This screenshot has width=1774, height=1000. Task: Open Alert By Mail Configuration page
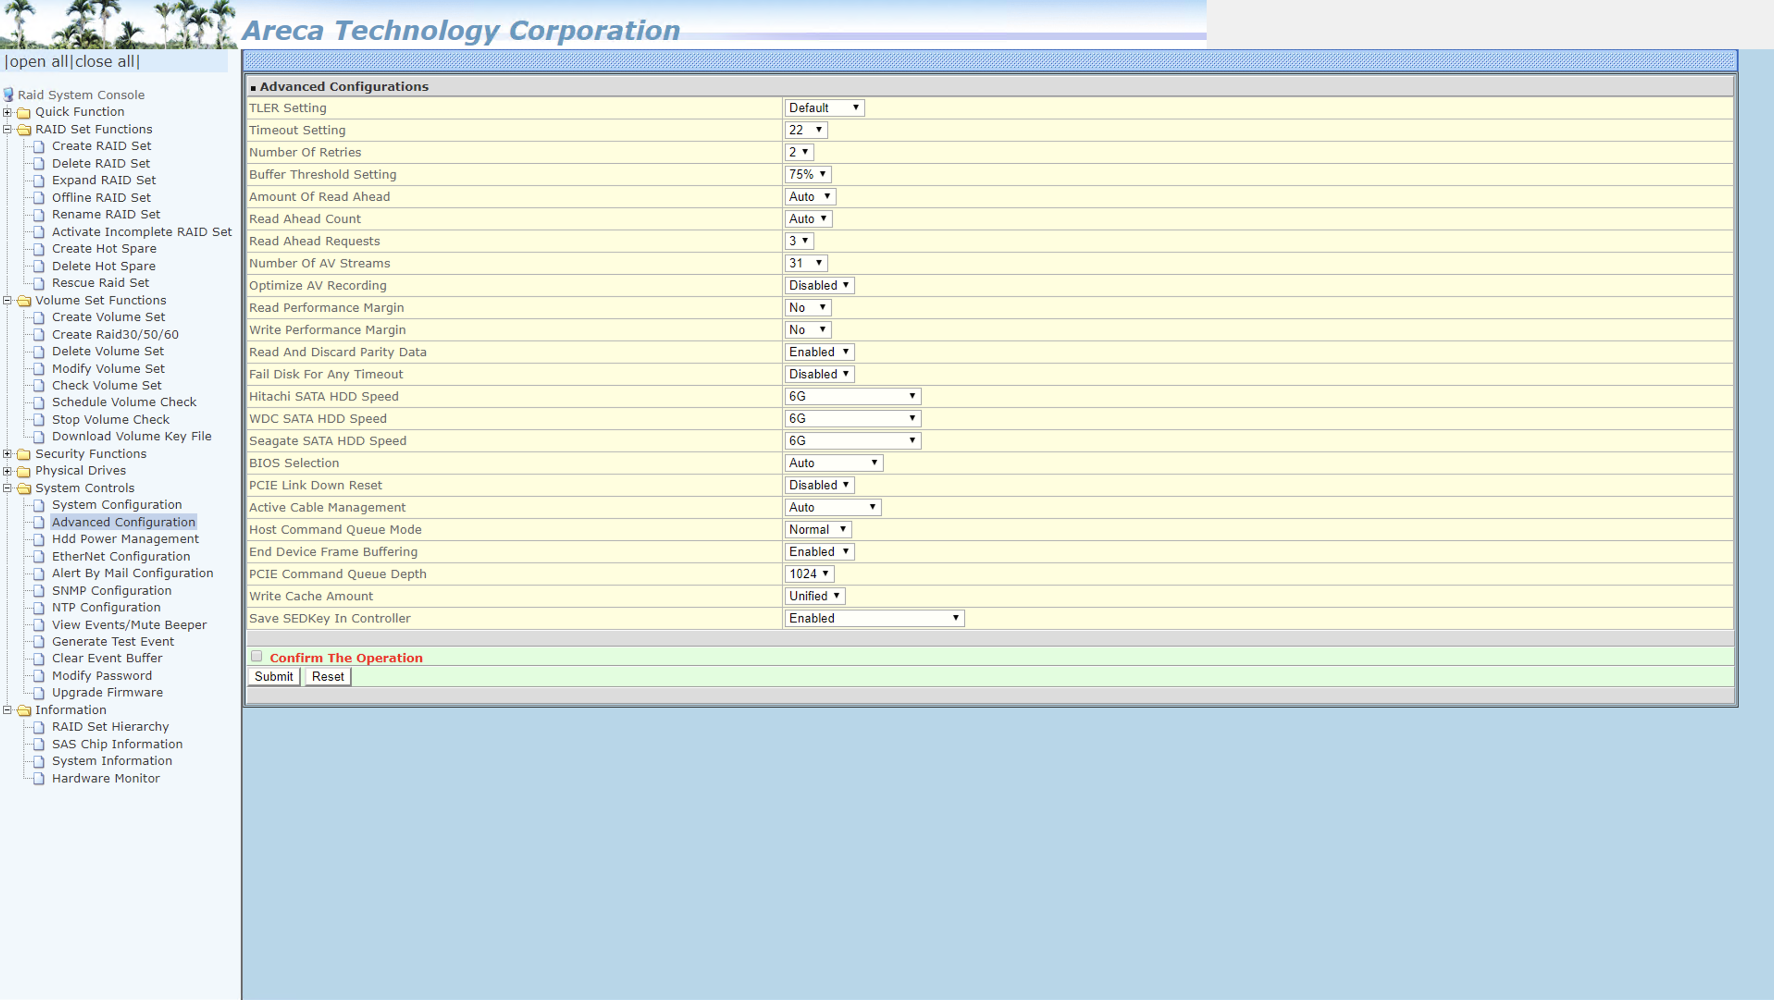click(x=133, y=573)
